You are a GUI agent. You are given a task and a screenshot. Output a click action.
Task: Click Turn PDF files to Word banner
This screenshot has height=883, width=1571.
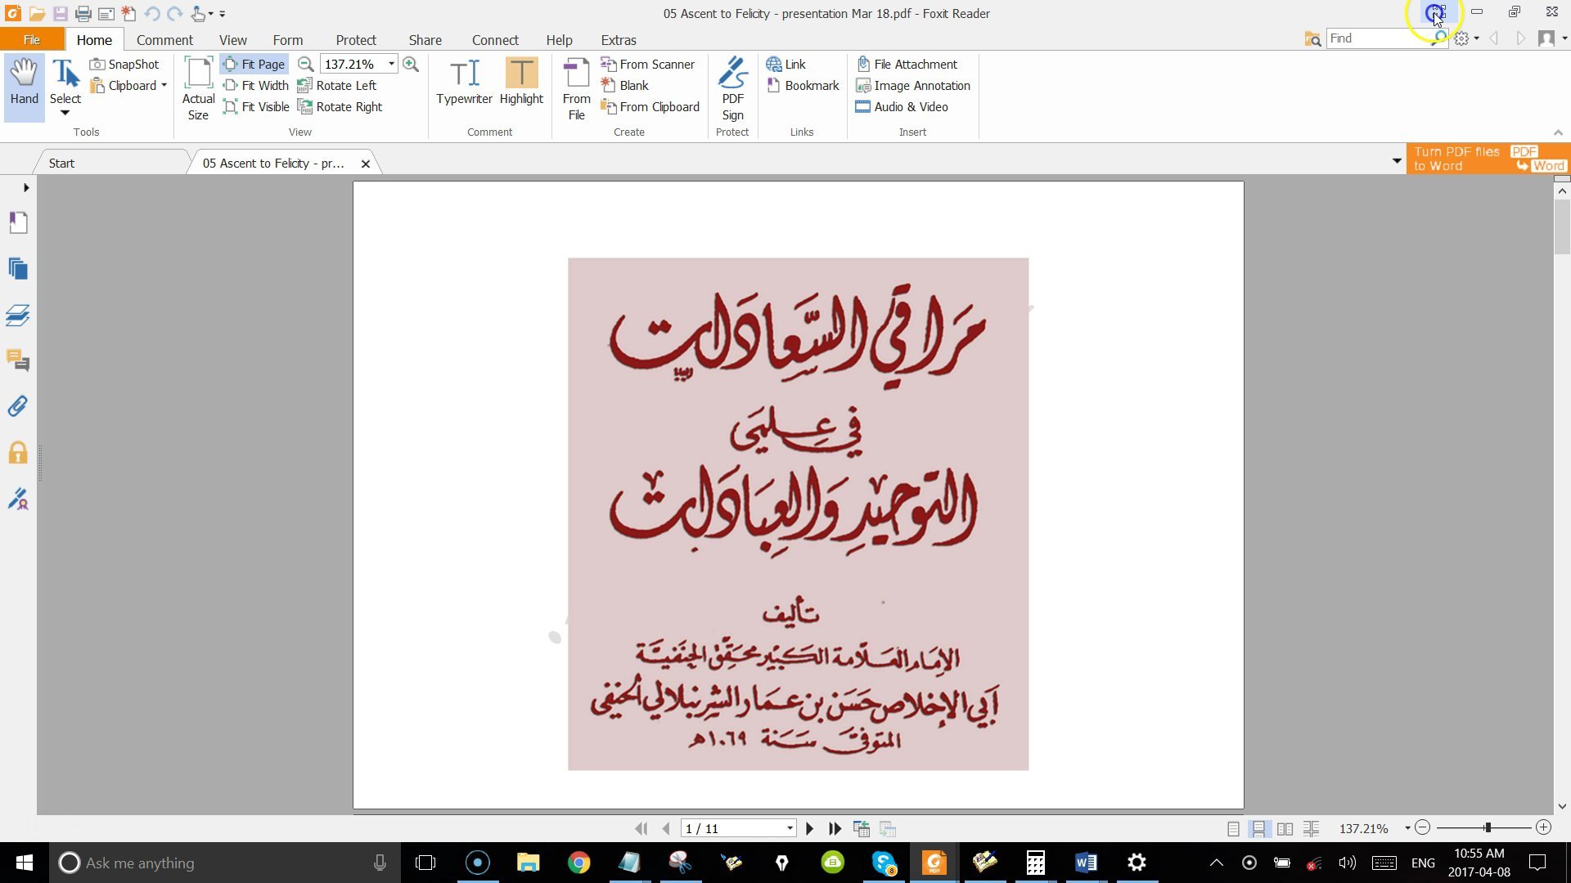tap(1488, 159)
